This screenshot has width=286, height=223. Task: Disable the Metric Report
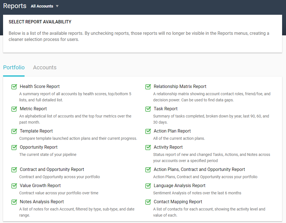[x=14, y=109]
